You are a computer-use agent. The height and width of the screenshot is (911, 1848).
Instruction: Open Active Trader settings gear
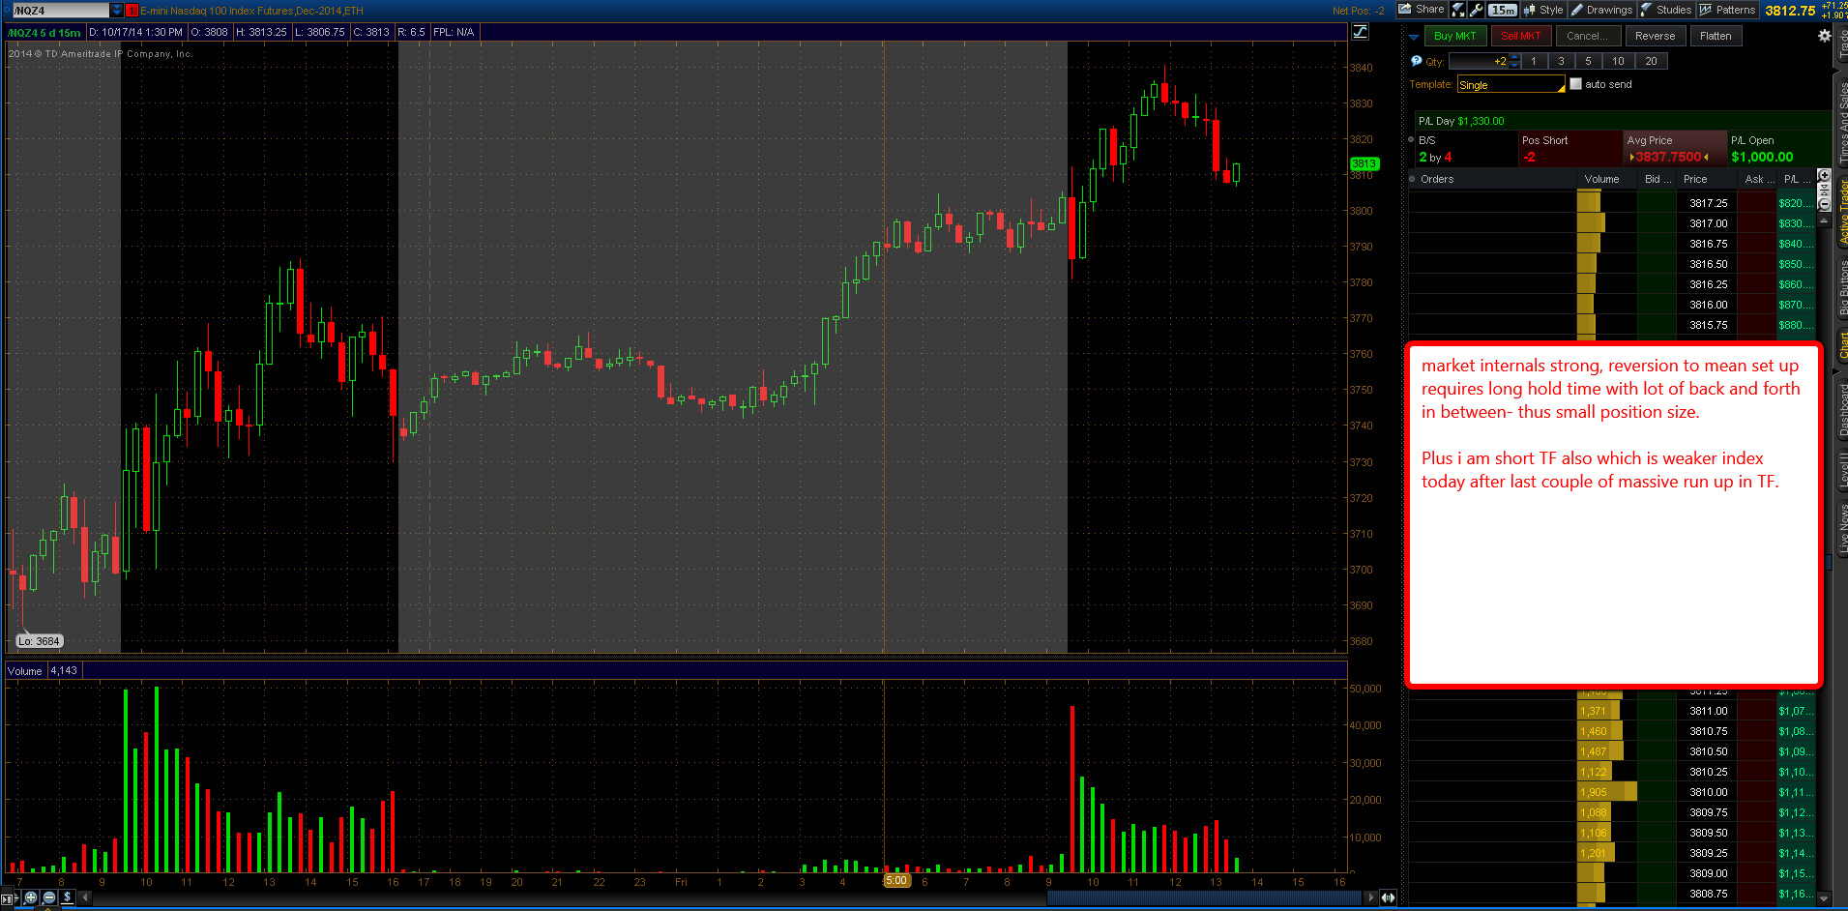(1824, 36)
